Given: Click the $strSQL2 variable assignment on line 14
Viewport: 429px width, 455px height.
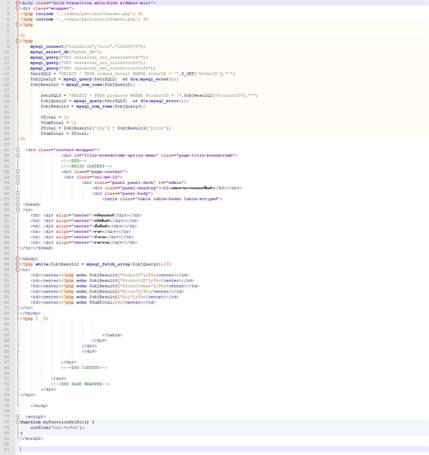Looking at the screenshot, I should point(133,74).
